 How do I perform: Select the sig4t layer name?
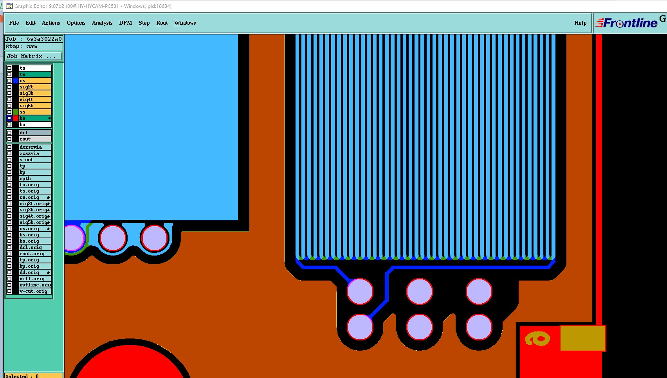[35, 99]
